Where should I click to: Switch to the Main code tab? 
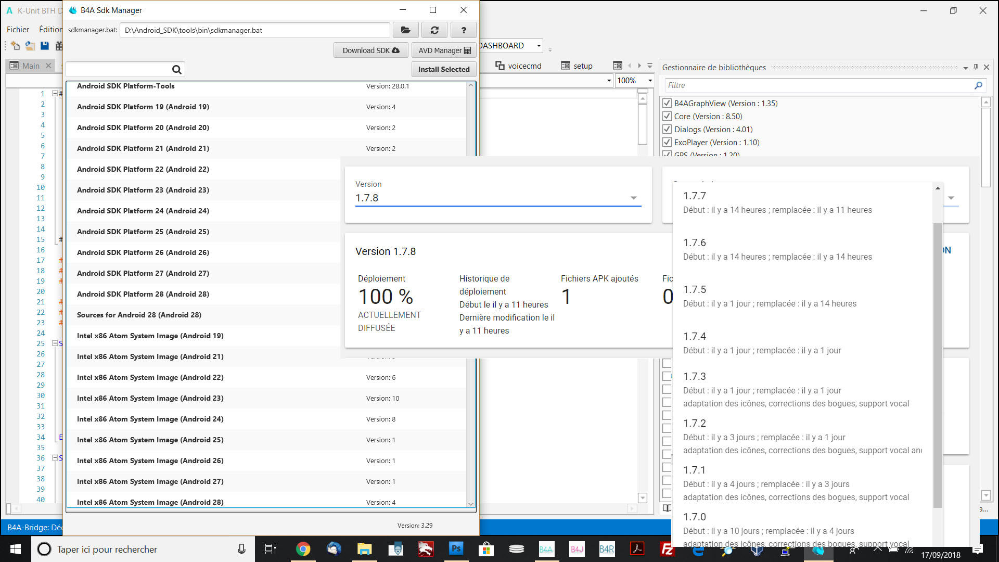(x=31, y=66)
